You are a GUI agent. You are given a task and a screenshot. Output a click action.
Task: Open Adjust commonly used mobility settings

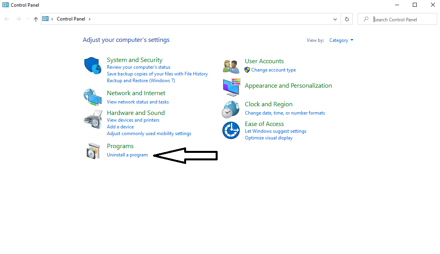[149, 134]
